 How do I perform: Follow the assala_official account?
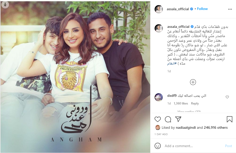[202, 9]
